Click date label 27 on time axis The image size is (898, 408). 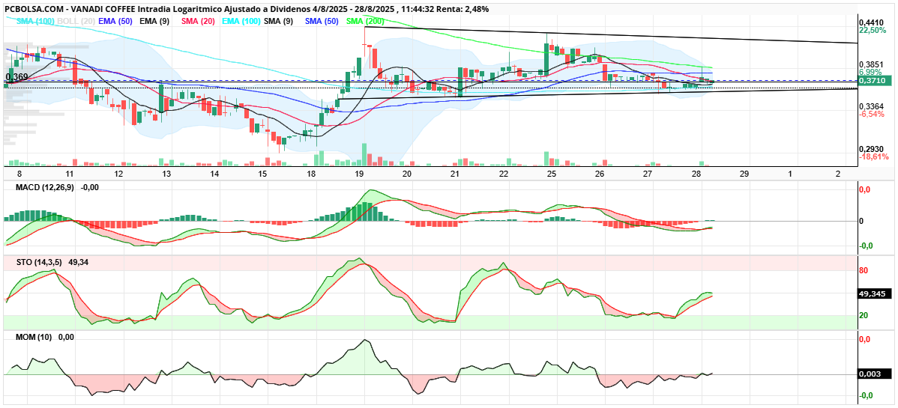tap(648, 174)
